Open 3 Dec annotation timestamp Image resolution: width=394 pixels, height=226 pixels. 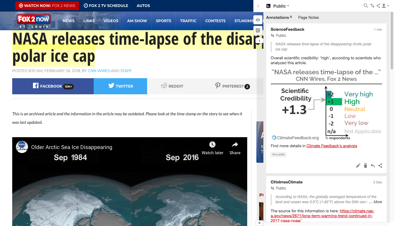378,182
